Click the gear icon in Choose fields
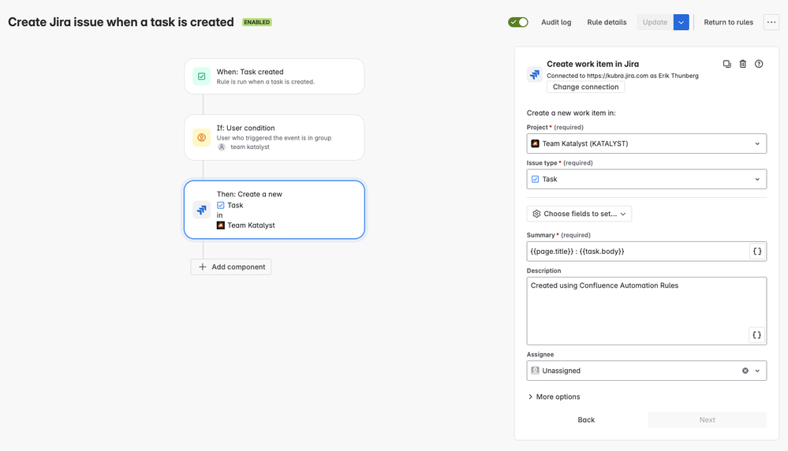 [x=536, y=214]
